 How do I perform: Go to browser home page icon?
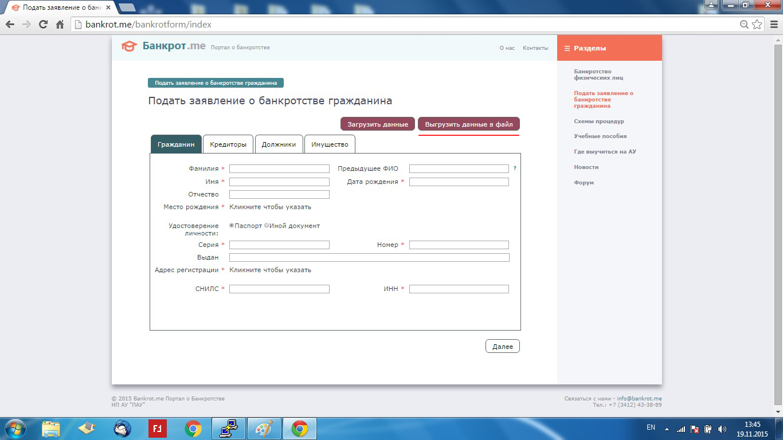pyautogui.click(x=60, y=25)
